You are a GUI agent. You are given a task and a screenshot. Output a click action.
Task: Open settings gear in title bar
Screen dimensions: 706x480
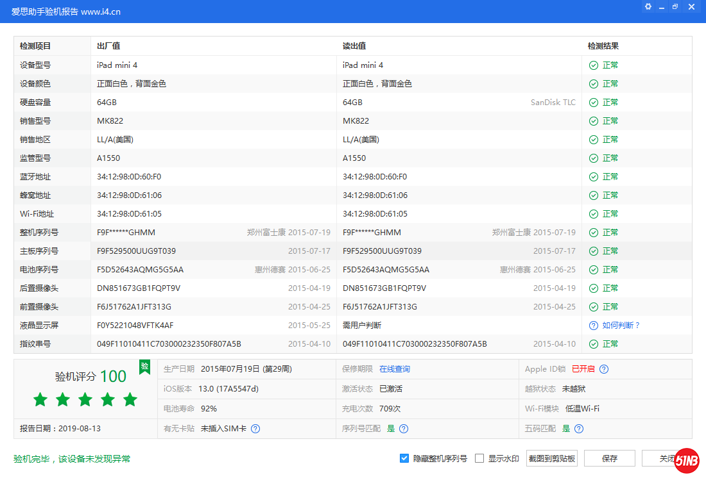648,6
